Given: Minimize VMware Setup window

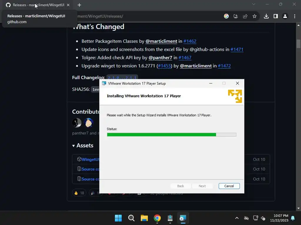Looking at the screenshot, I should (x=211, y=83).
